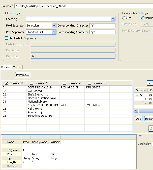Select the COUNTRY MUSIC ALBUM preview row
Viewport: 153px width, 170px height.
click(43, 105)
